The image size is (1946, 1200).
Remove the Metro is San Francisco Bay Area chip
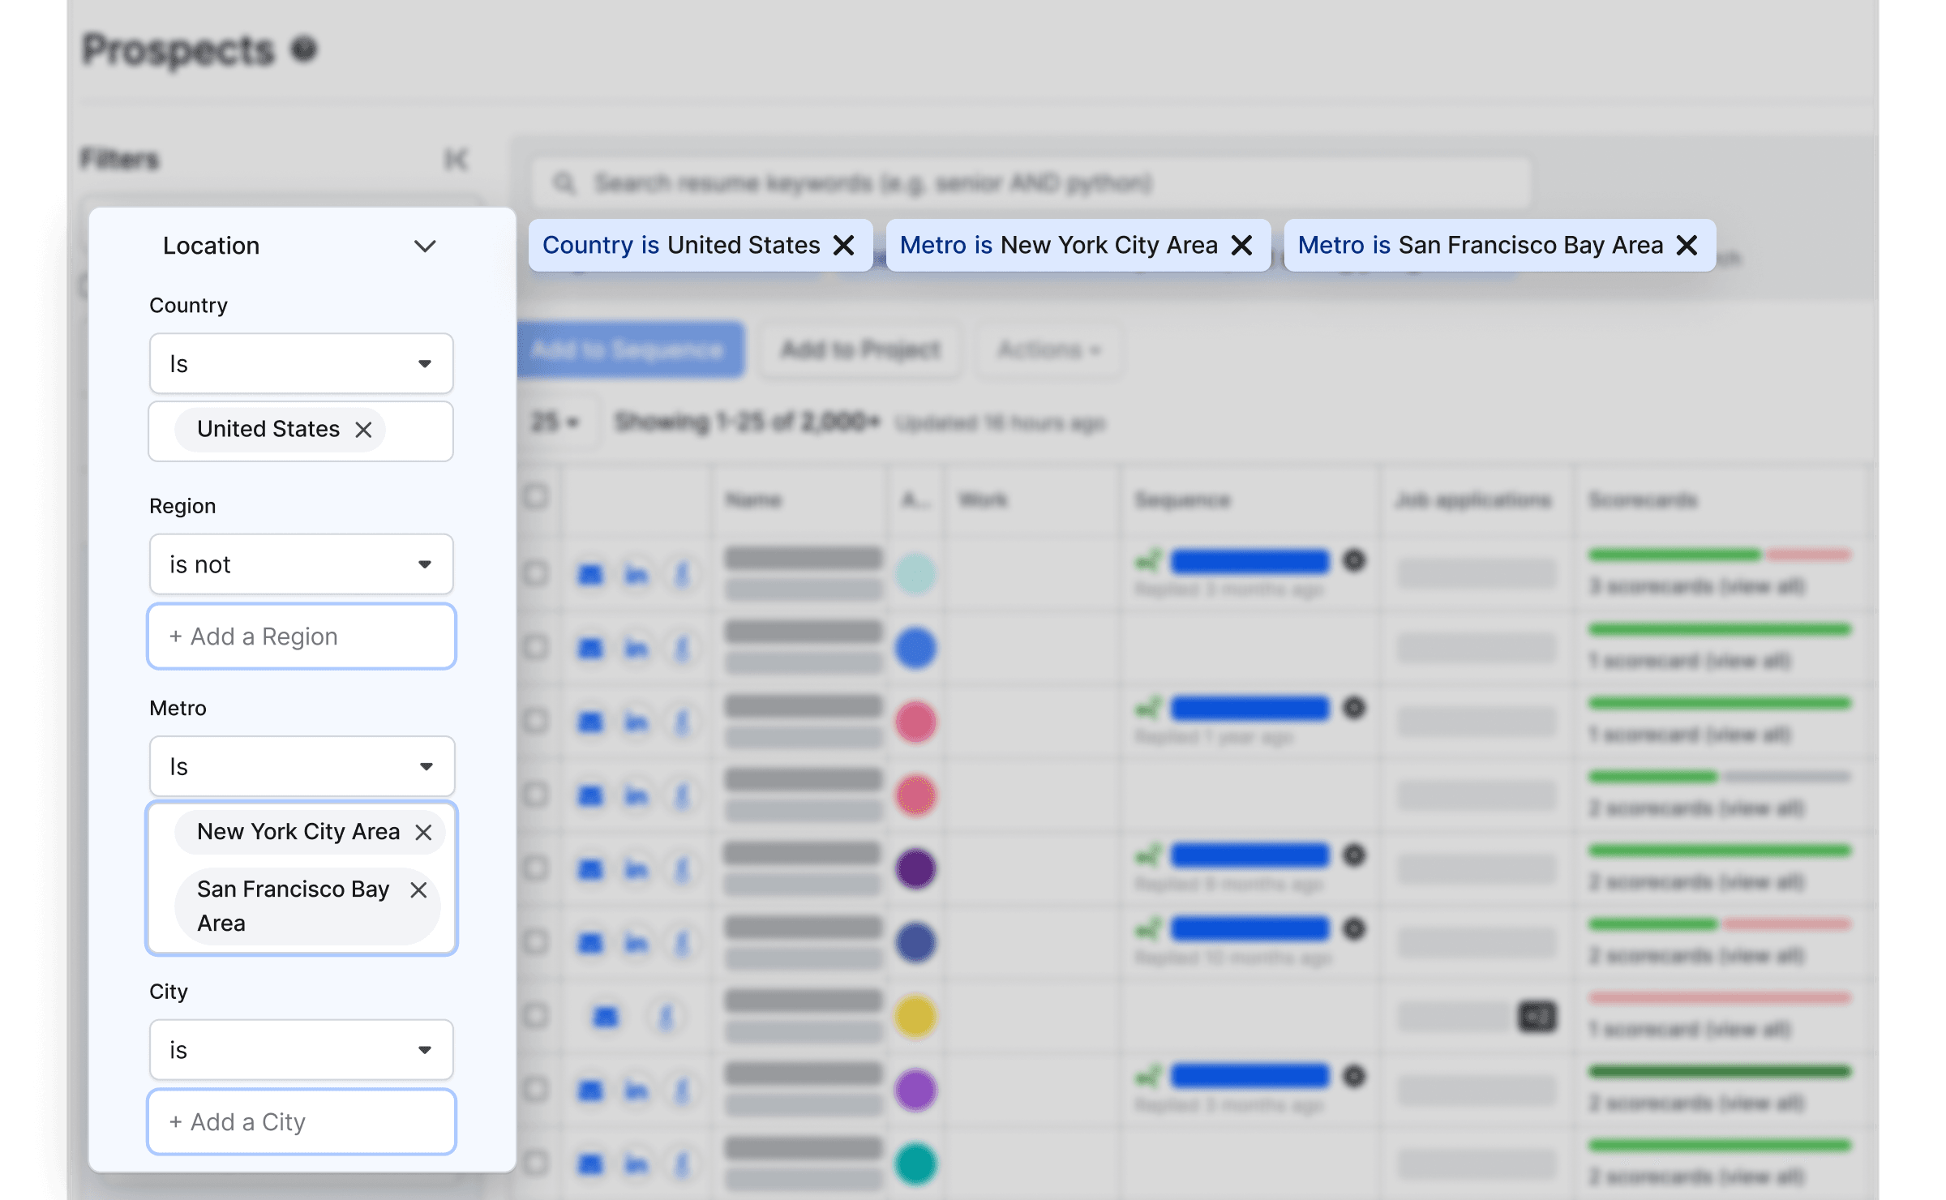point(1687,245)
